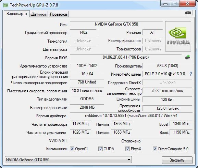This screenshot has height=168, width=198.
Task: Click the NVIDIA logo image
Action: (178, 36)
